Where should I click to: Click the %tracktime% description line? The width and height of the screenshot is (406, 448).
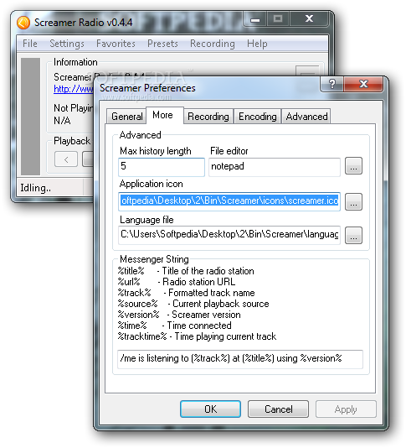197,336
